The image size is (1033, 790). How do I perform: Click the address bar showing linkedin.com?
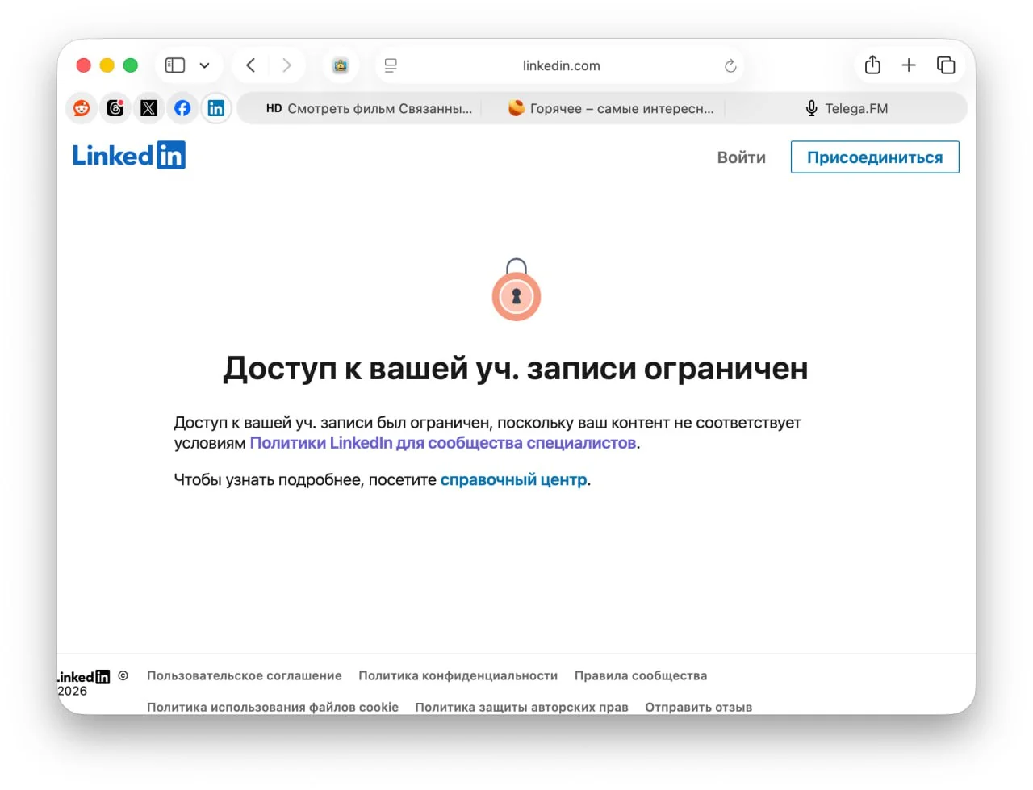coord(561,66)
